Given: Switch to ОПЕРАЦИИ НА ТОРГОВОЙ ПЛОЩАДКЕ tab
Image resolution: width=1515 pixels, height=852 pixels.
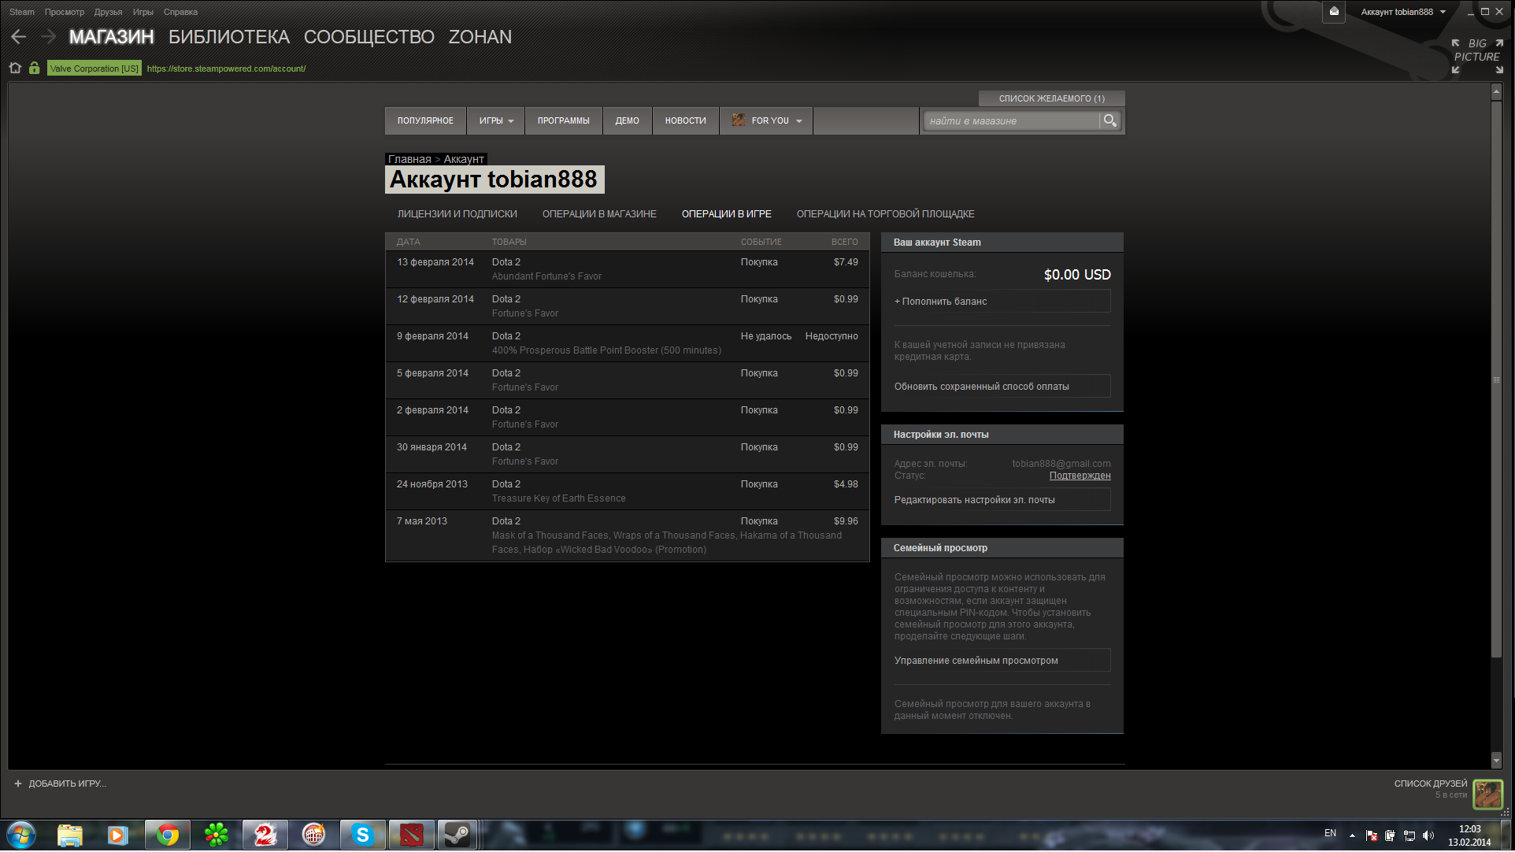Looking at the screenshot, I should [886, 214].
